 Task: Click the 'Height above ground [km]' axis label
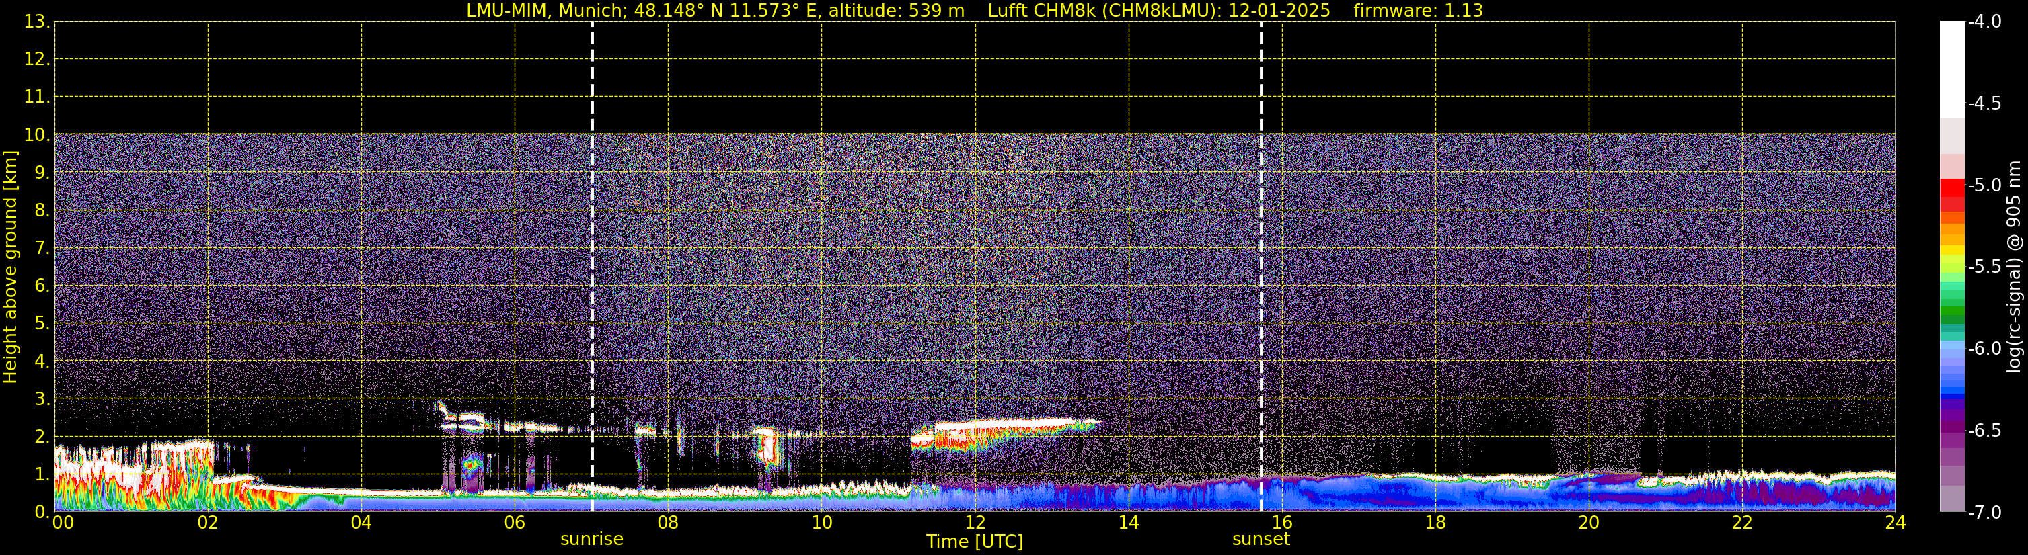coord(10,267)
